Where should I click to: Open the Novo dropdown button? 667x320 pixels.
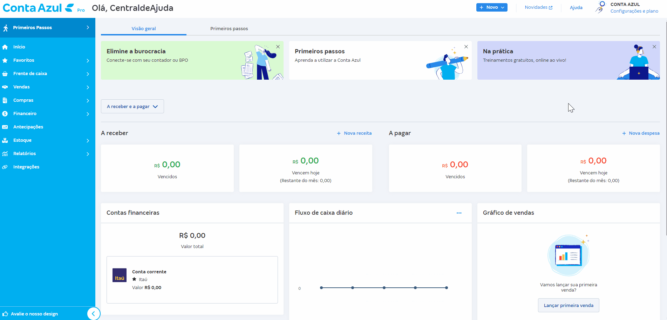491,7
